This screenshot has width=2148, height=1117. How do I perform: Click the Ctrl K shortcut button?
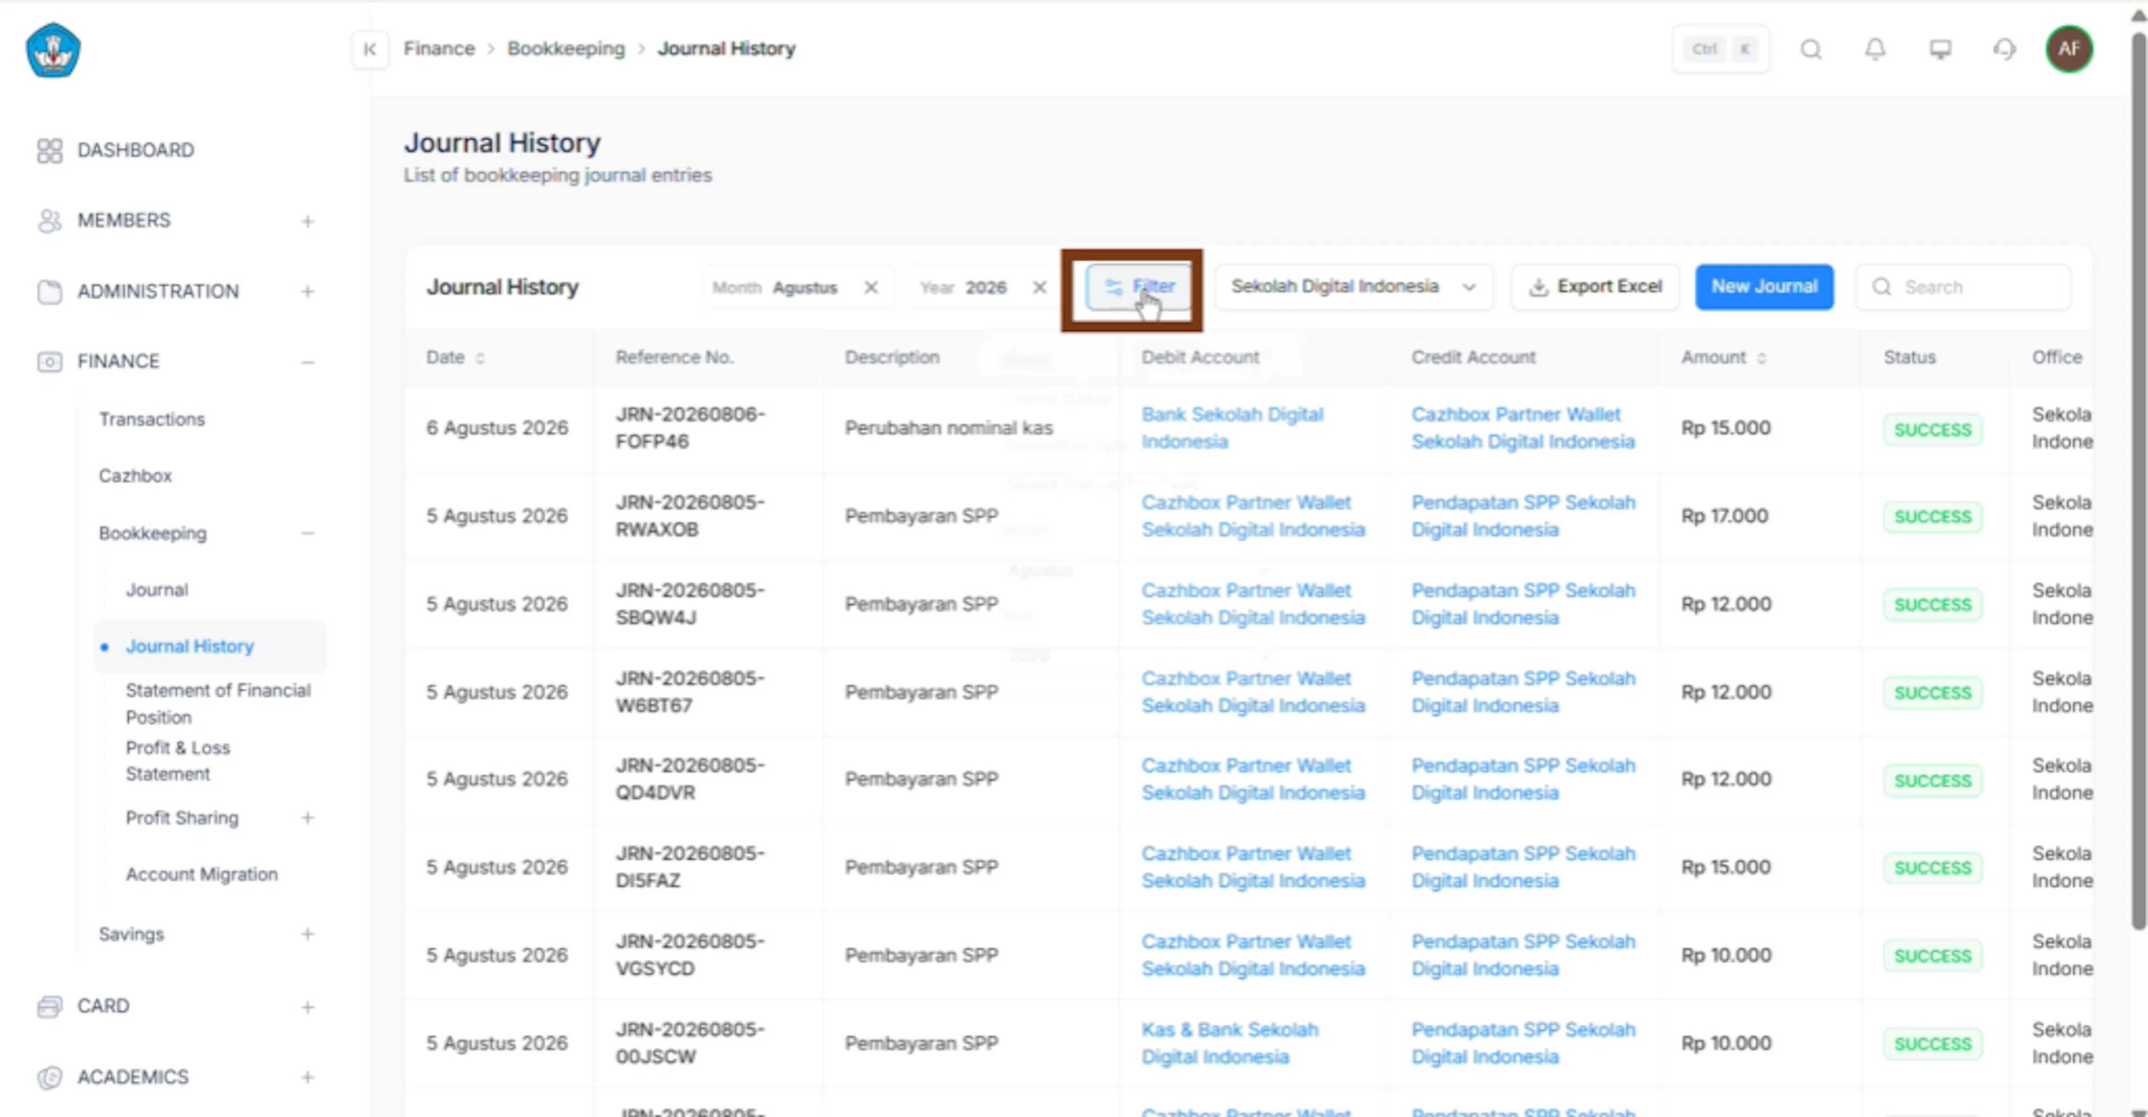pyautogui.click(x=1721, y=49)
